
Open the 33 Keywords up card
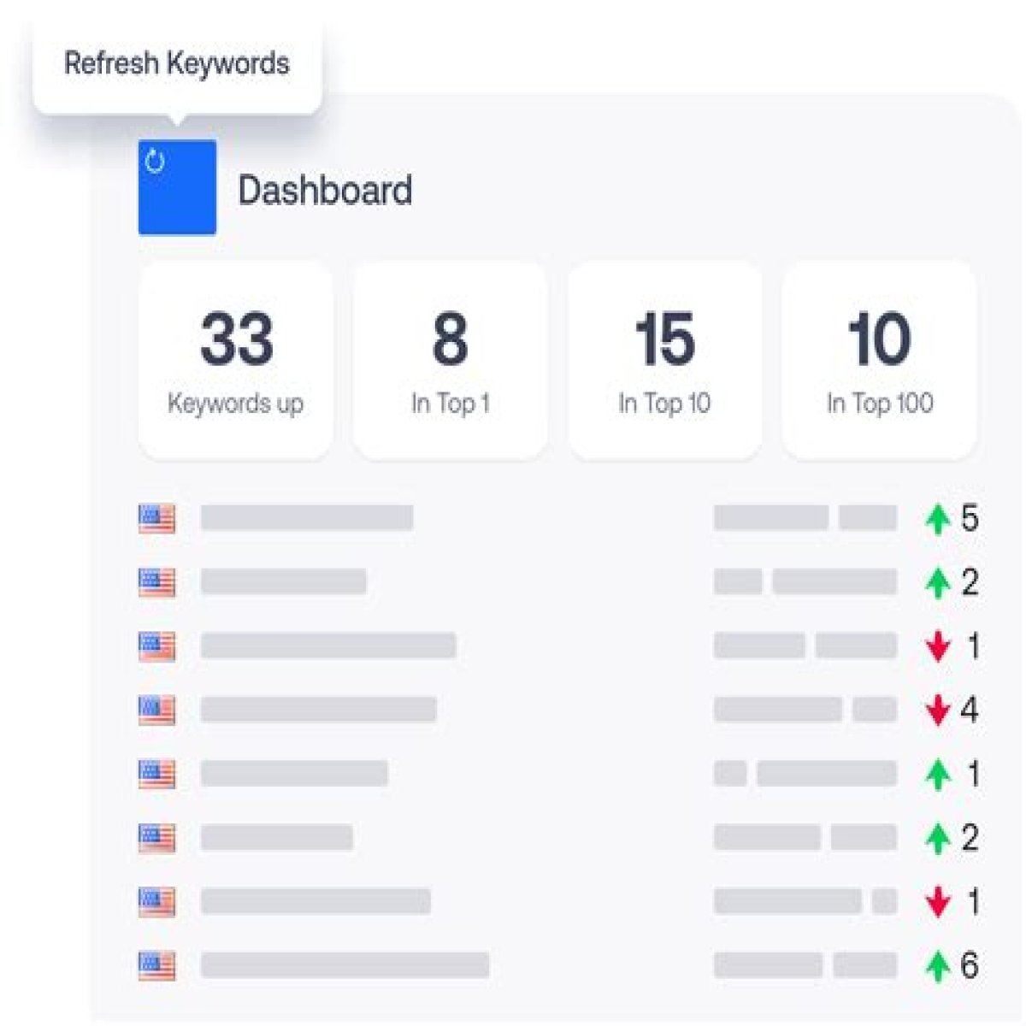235,360
